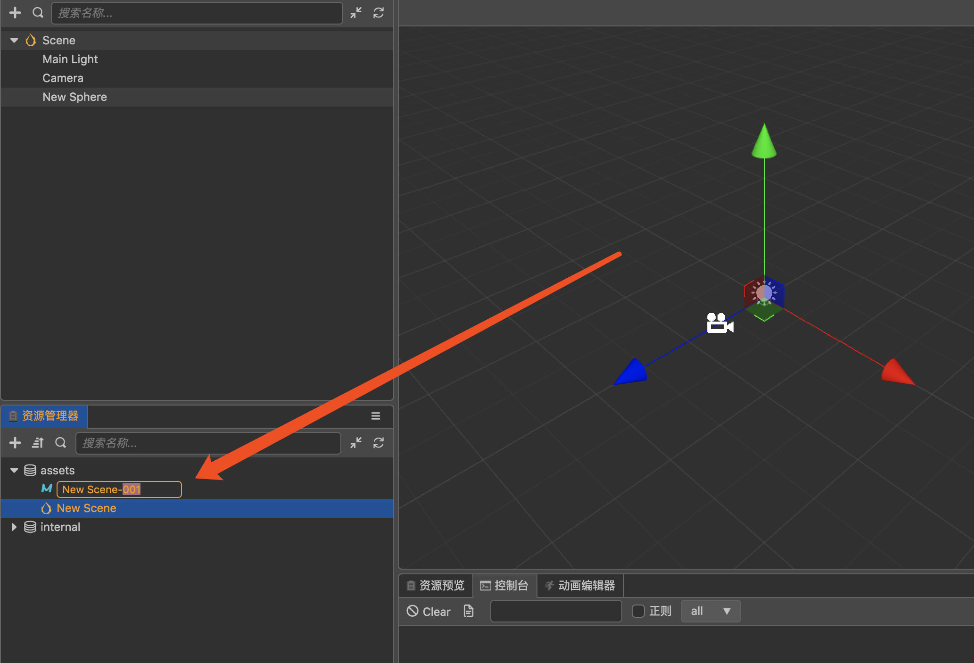The width and height of the screenshot is (974, 663).
Task: Open the 'all' log type dropdown
Action: [x=710, y=611]
